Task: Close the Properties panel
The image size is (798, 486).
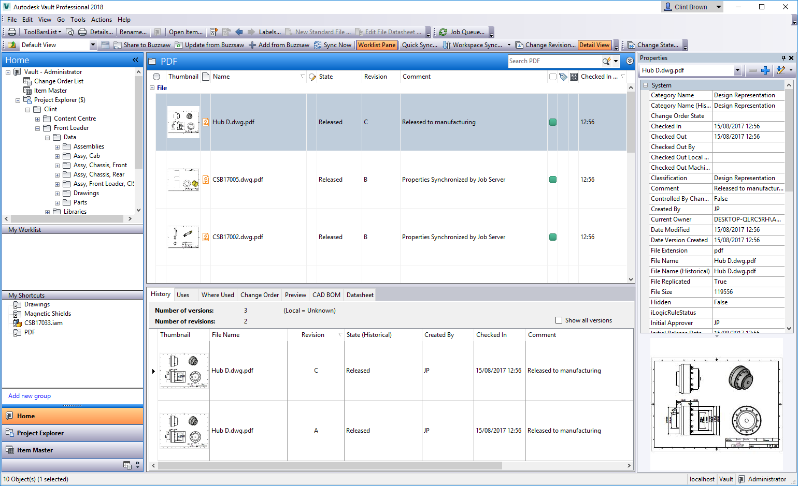Action: (791, 58)
